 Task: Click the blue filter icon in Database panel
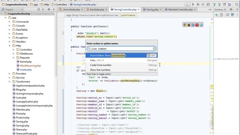click(232, 15)
